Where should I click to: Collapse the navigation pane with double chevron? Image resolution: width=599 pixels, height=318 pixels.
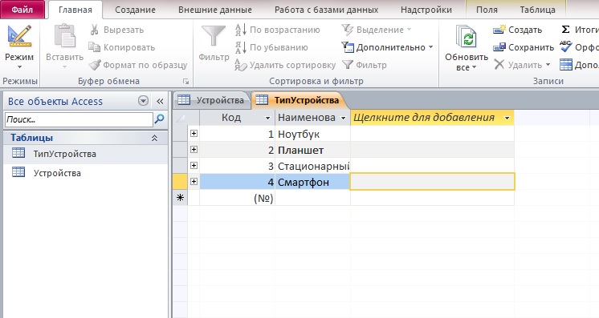(x=160, y=101)
